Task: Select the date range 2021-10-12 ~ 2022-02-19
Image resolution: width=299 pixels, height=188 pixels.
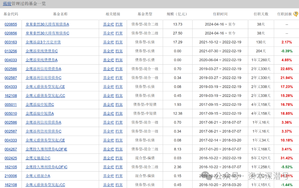Action: pos(220,42)
